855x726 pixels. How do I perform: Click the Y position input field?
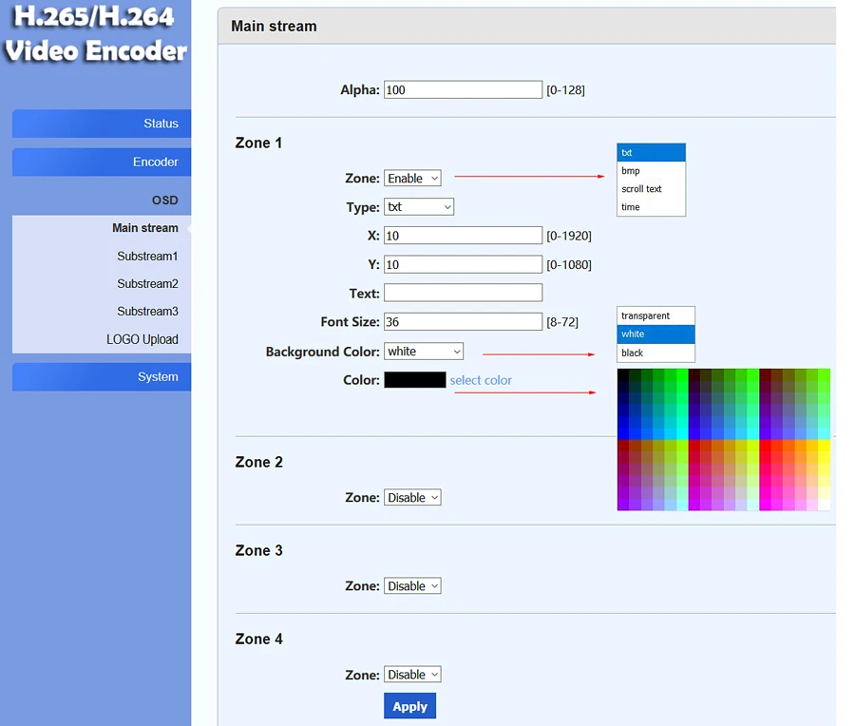pos(463,264)
